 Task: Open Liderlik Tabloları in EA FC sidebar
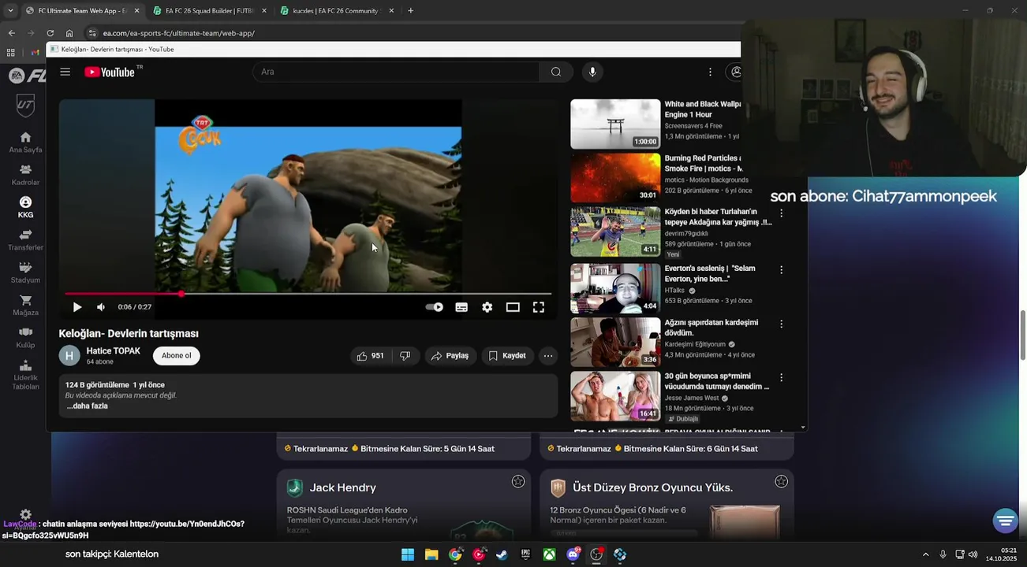(x=25, y=374)
